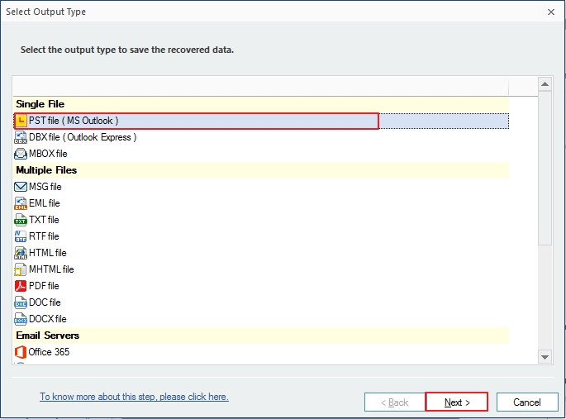Viewport: 566px width, 419px height.
Task: Choose DBX file ( Outlook Express ) output
Action: 83,137
